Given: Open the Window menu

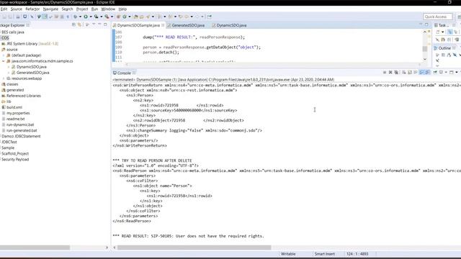Looking at the screenshot, I should pyautogui.click(x=108, y=9).
